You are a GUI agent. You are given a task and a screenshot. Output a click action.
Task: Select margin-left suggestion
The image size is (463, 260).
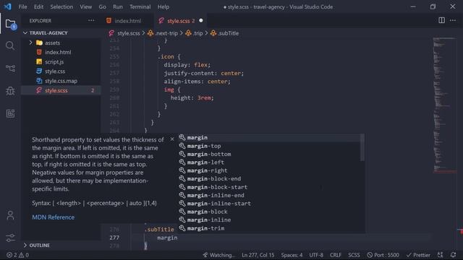pos(268,162)
